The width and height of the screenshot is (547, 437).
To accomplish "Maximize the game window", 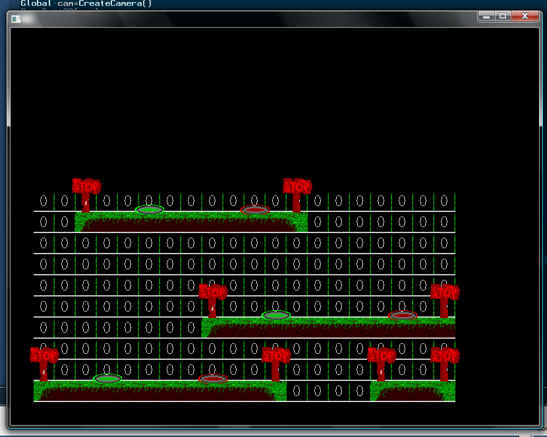I will click(503, 16).
